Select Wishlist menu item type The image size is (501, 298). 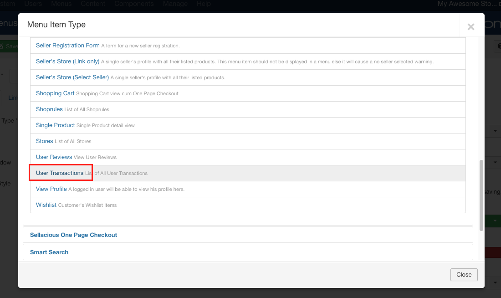pos(46,205)
